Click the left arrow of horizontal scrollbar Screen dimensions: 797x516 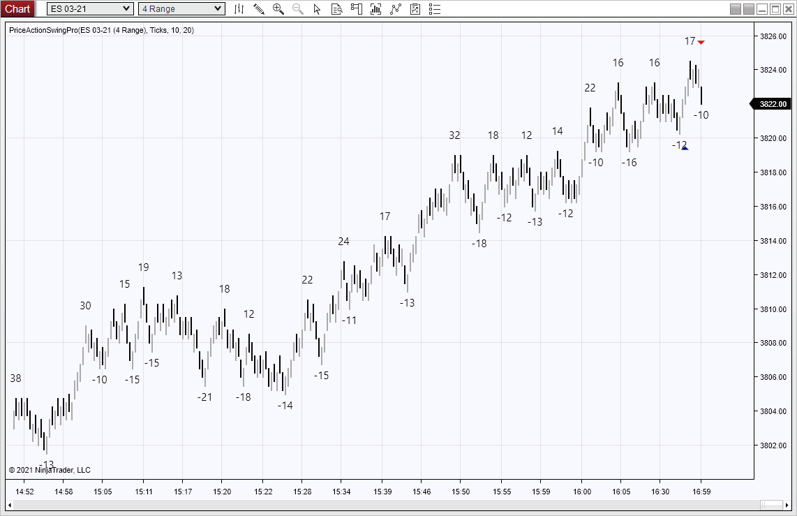[x=9, y=505]
